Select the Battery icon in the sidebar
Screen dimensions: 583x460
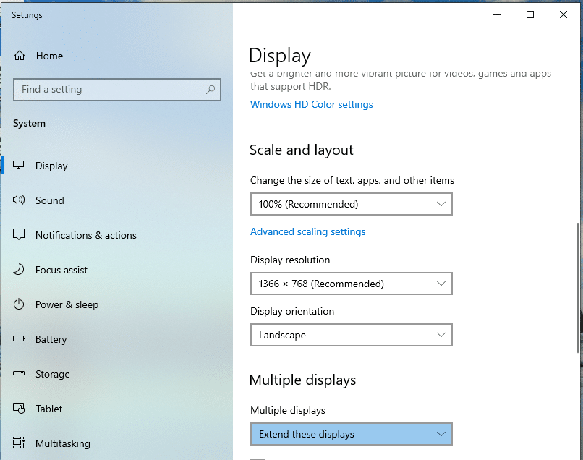20,339
